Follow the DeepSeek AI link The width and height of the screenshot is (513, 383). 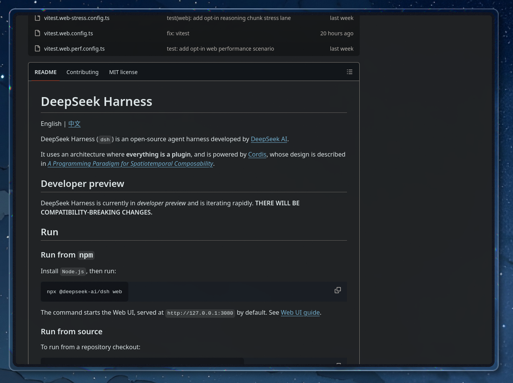269,139
